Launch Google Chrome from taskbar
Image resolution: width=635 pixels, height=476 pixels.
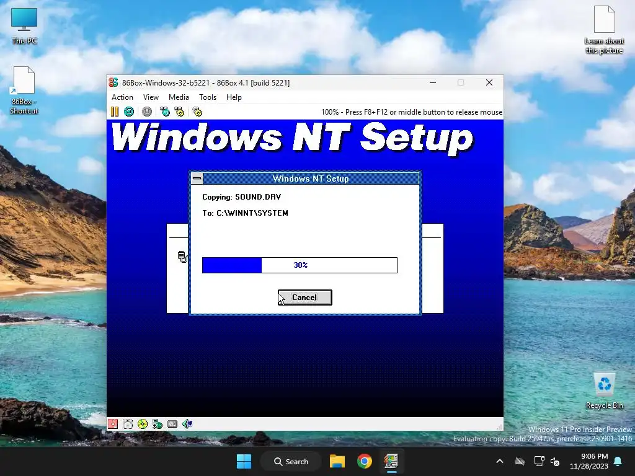[365, 461]
